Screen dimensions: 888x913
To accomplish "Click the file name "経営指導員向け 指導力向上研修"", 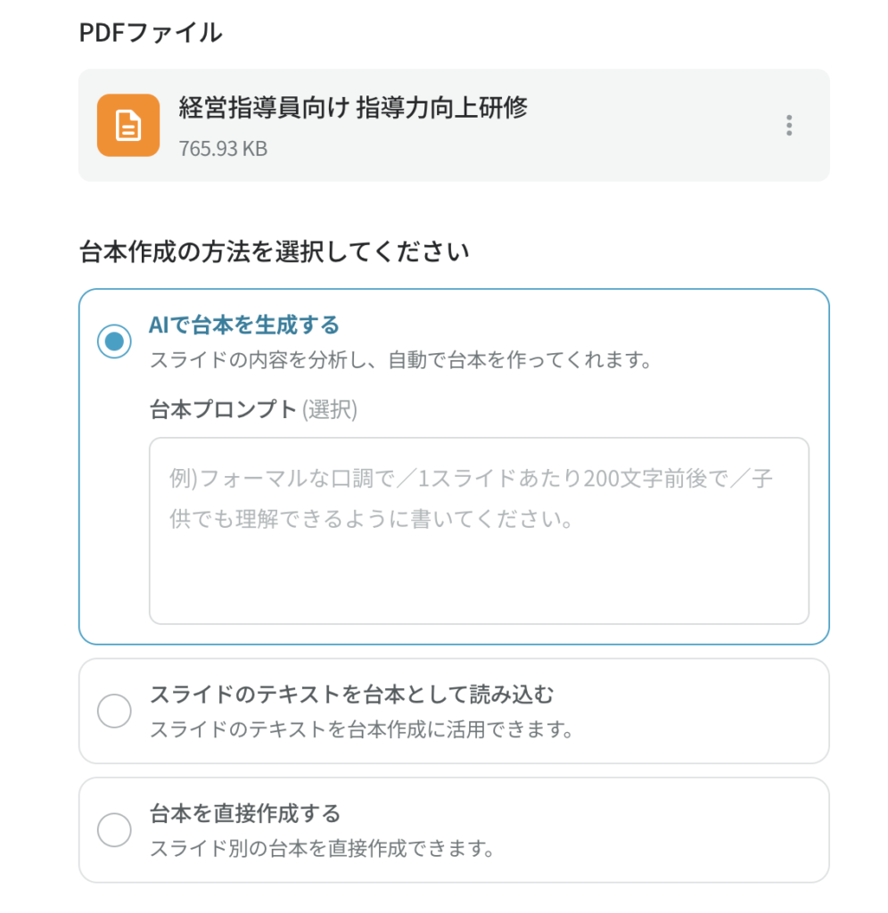I will pyautogui.click(x=353, y=109).
